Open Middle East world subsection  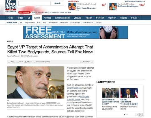coord(53,23)
